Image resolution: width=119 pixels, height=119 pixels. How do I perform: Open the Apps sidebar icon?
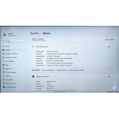(4, 65)
